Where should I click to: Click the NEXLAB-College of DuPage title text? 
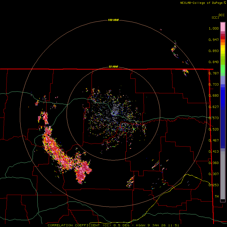(x=202, y=3)
